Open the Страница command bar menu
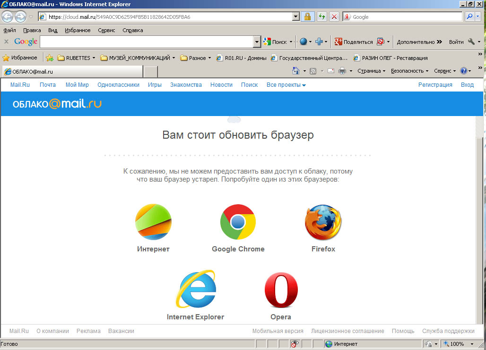The width and height of the screenshot is (486, 350). click(371, 71)
